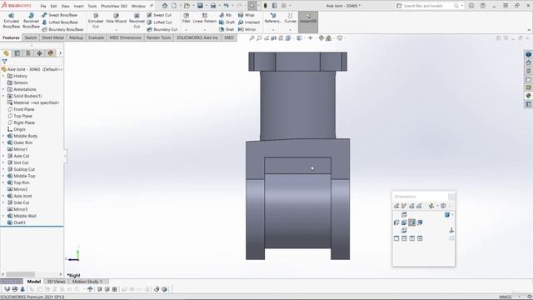Expand the Outer Rim feature
The width and height of the screenshot is (533, 300).
[x=3, y=142]
